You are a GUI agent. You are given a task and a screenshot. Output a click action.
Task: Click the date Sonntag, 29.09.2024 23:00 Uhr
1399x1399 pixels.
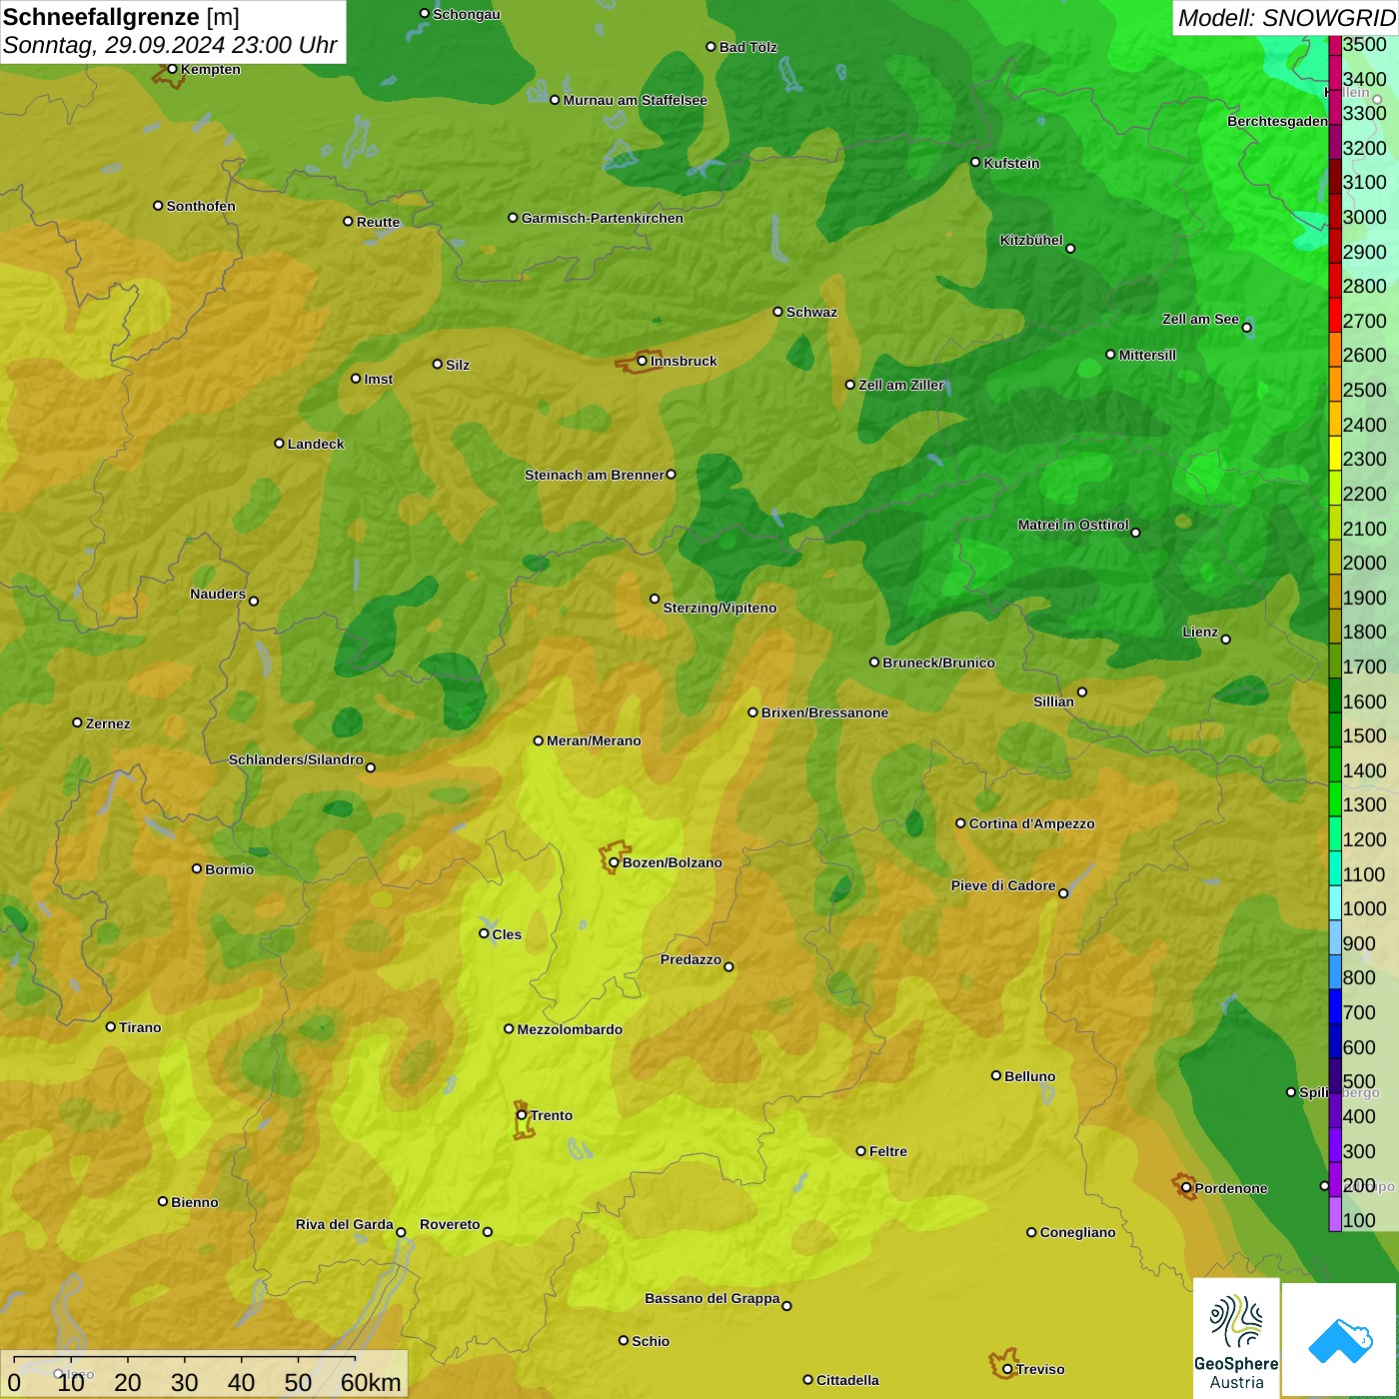(x=170, y=45)
